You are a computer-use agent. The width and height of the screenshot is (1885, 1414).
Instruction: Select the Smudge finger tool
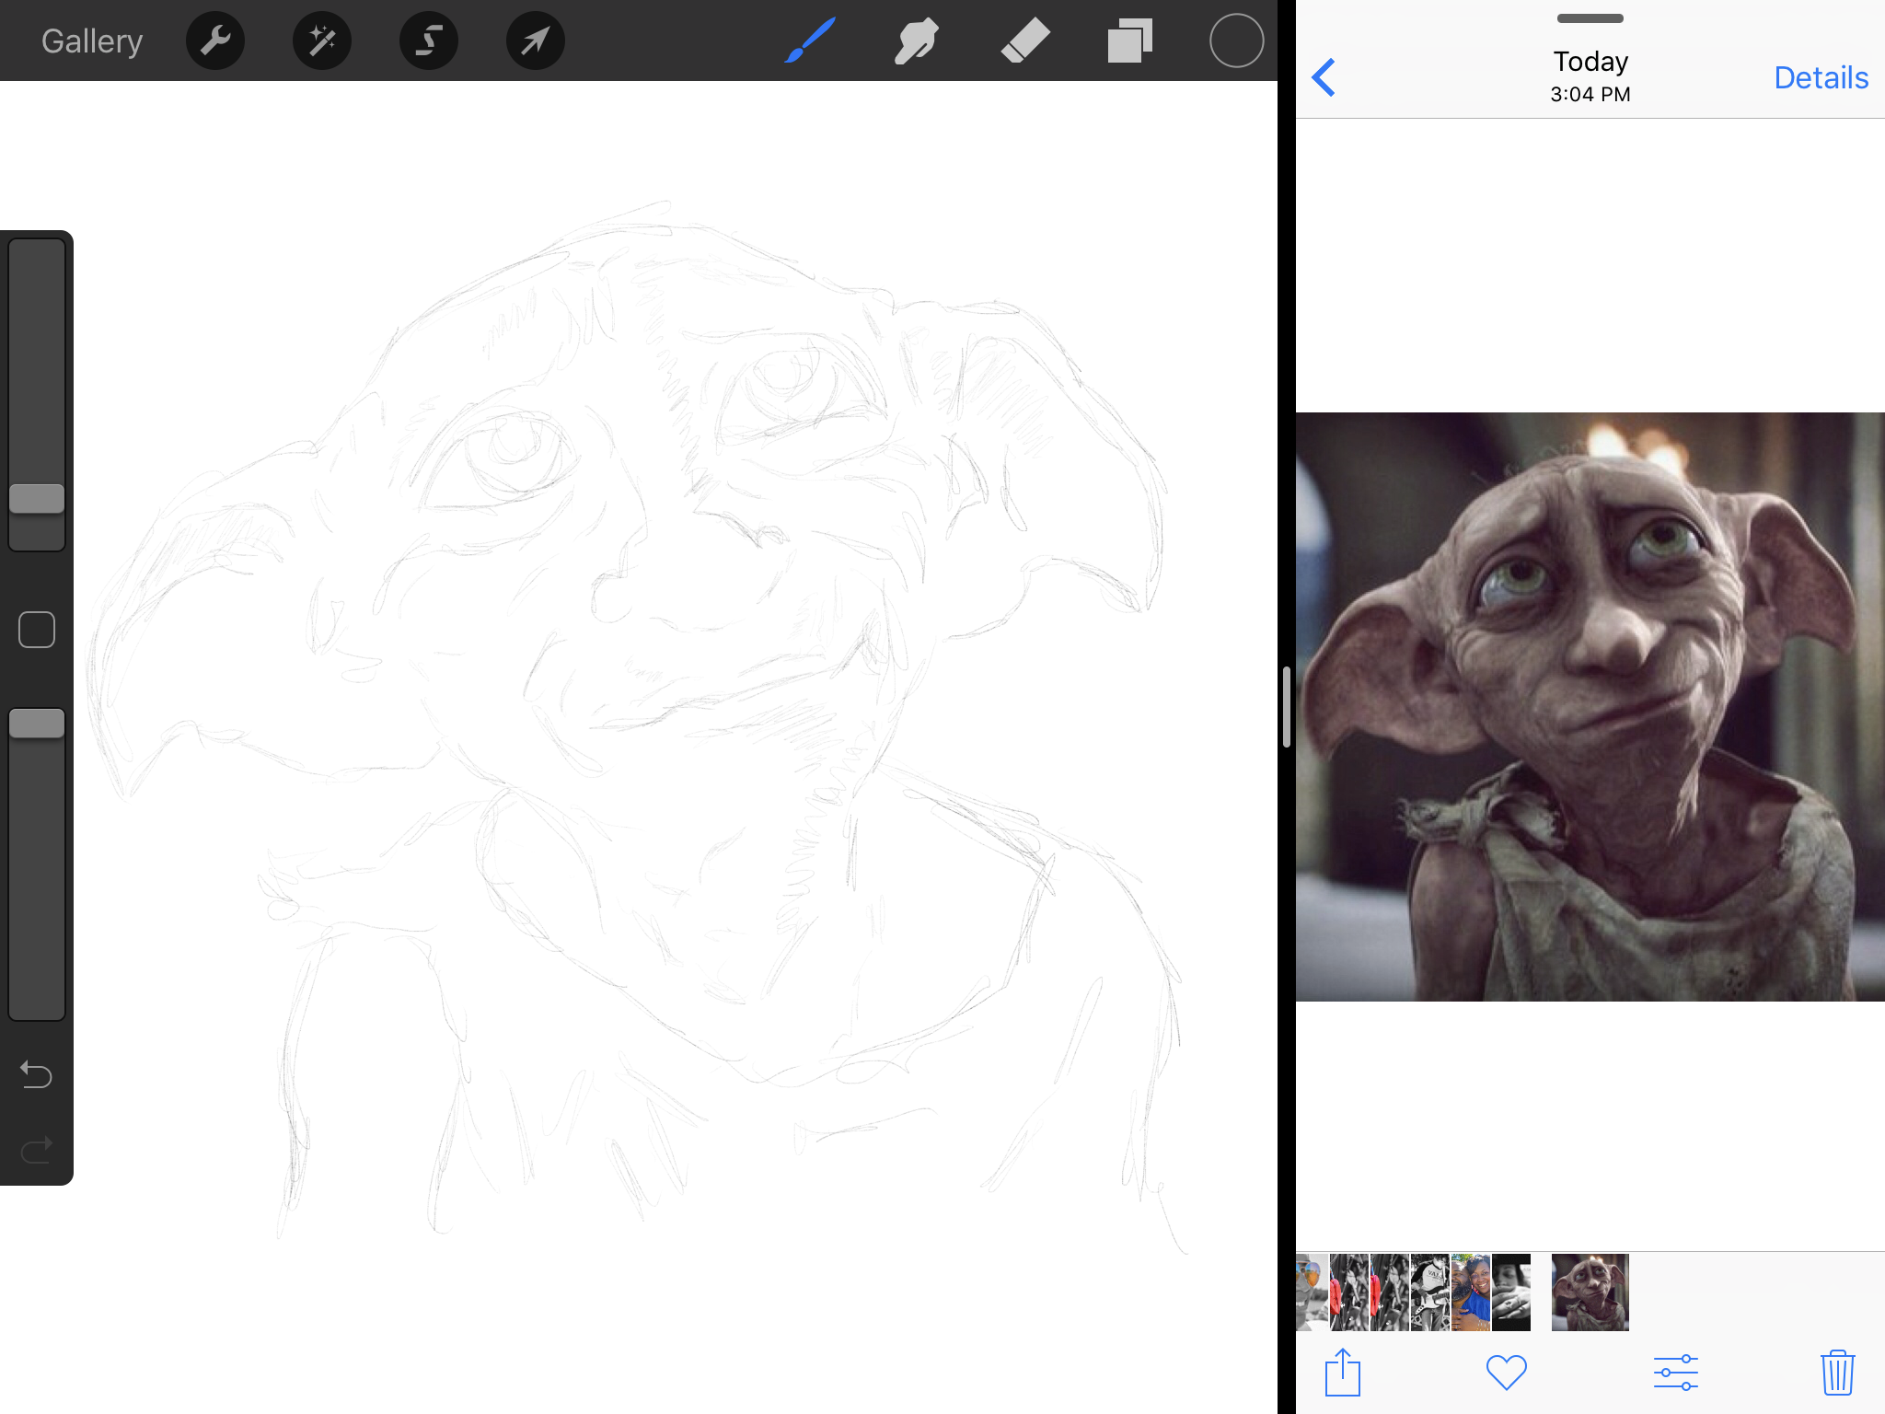916,41
